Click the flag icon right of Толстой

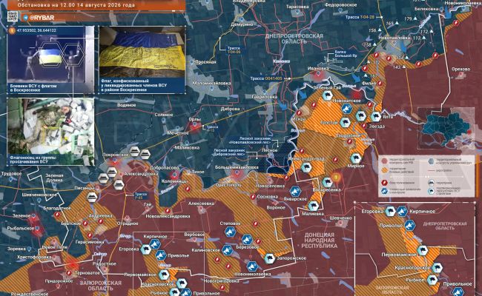click(346, 122)
